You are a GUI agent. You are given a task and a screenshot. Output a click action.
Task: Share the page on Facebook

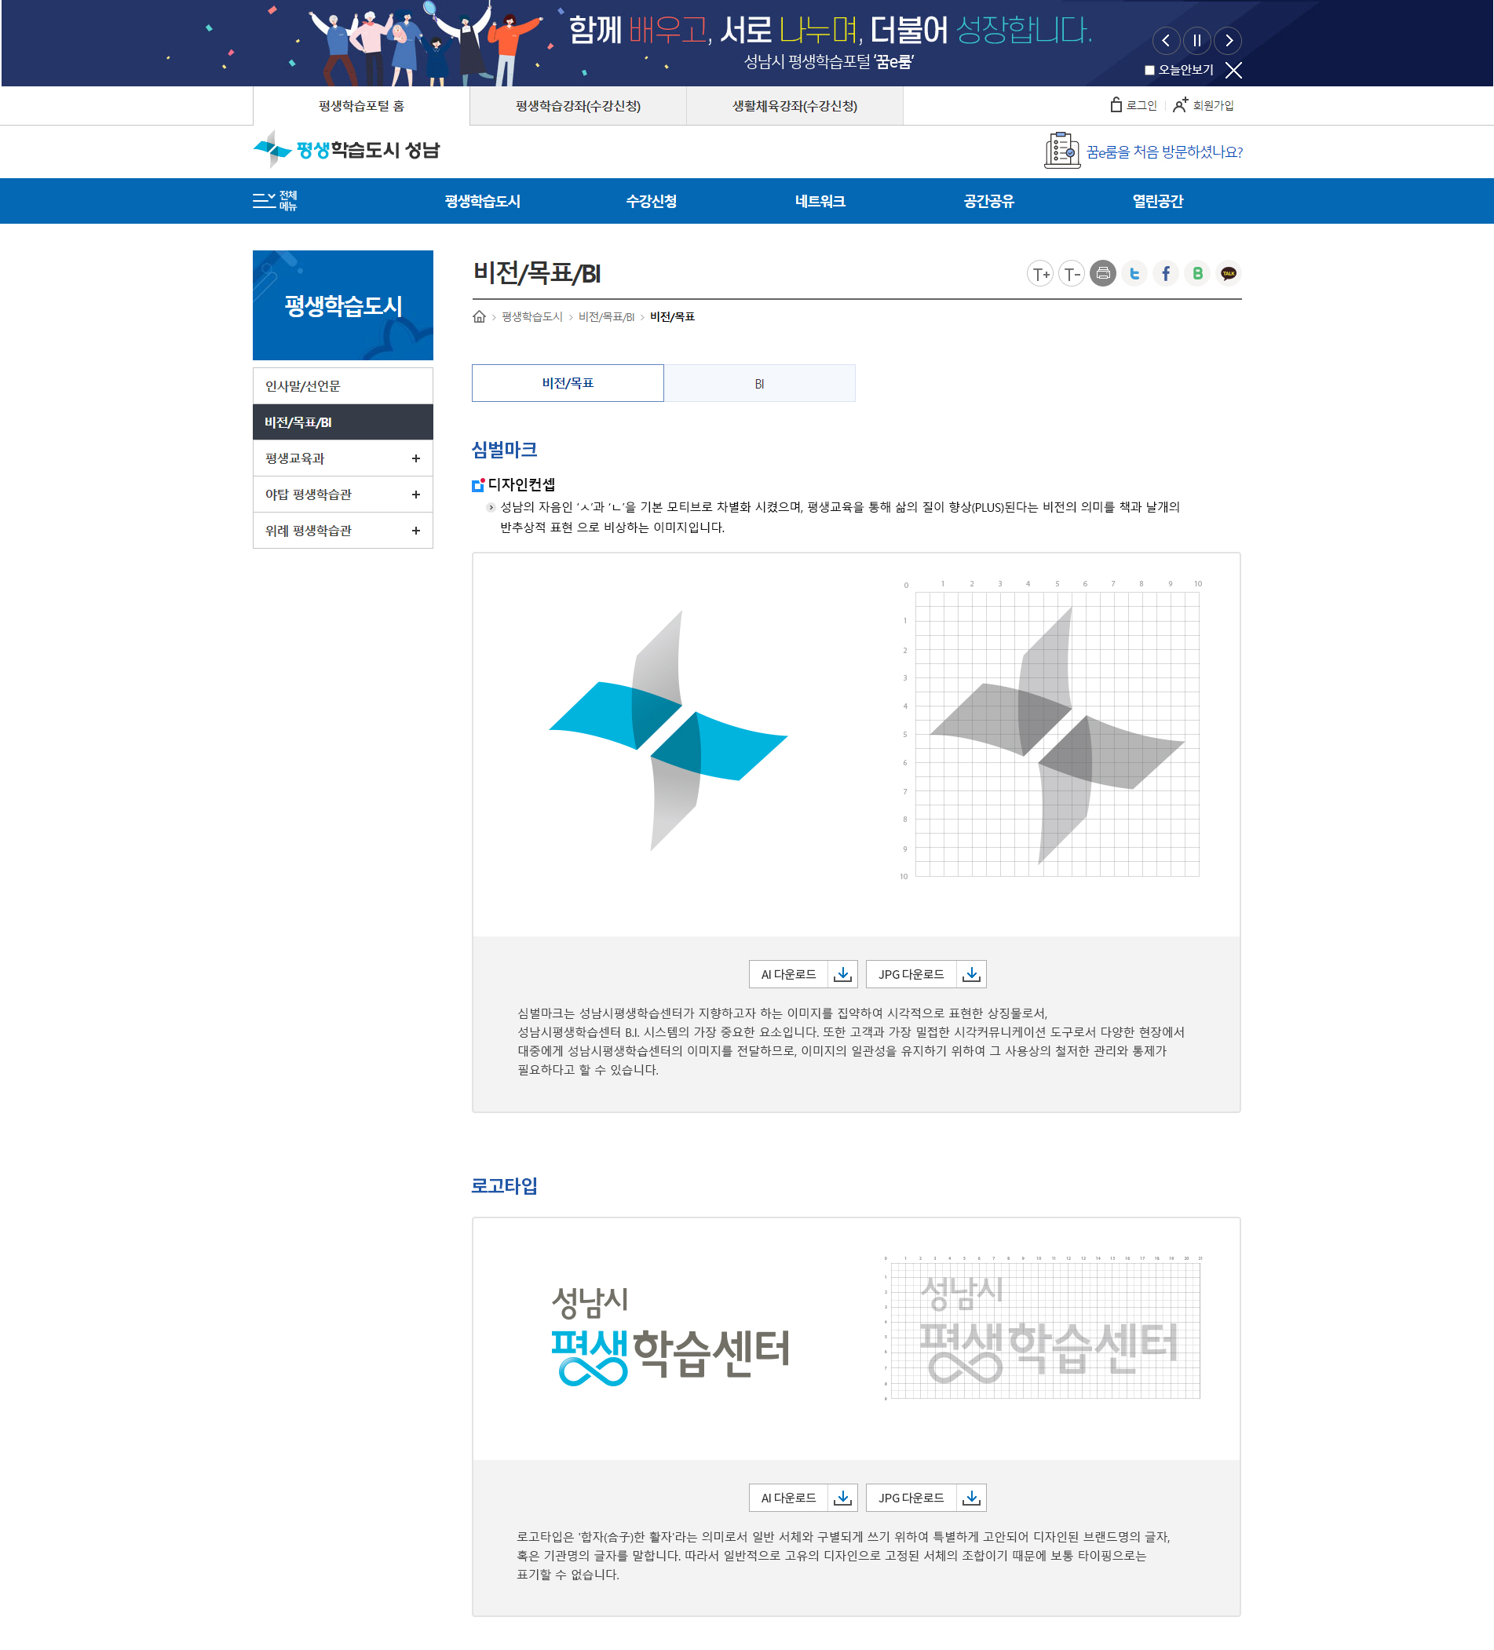pyautogui.click(x=1166, y=274)
